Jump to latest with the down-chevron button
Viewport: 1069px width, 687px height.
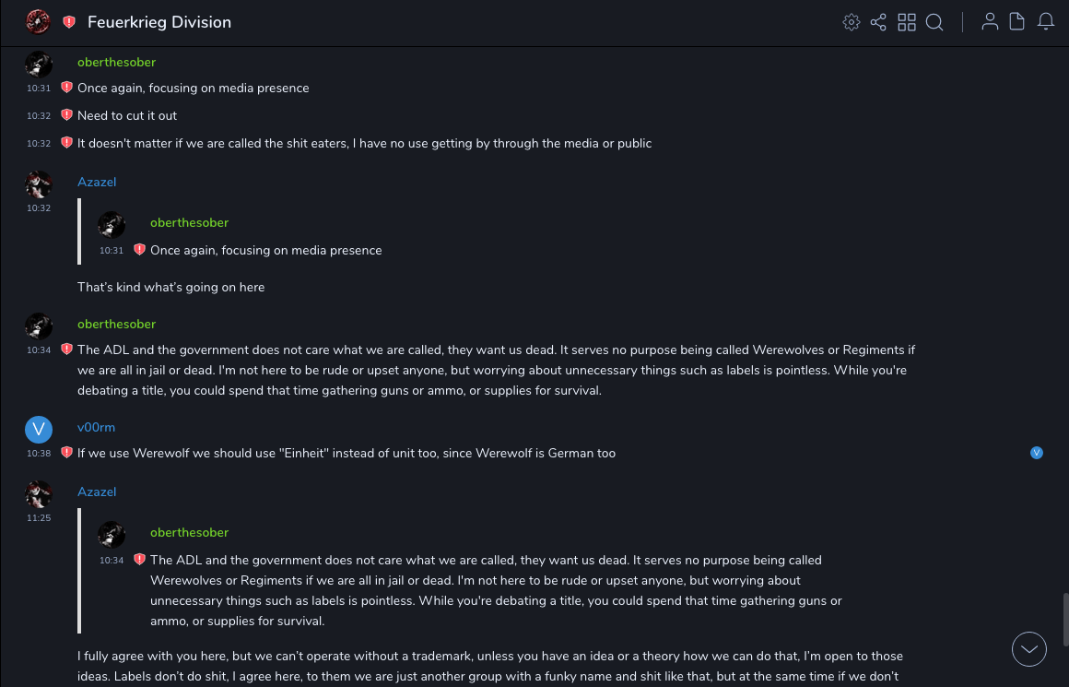[x=1029, y=649]
